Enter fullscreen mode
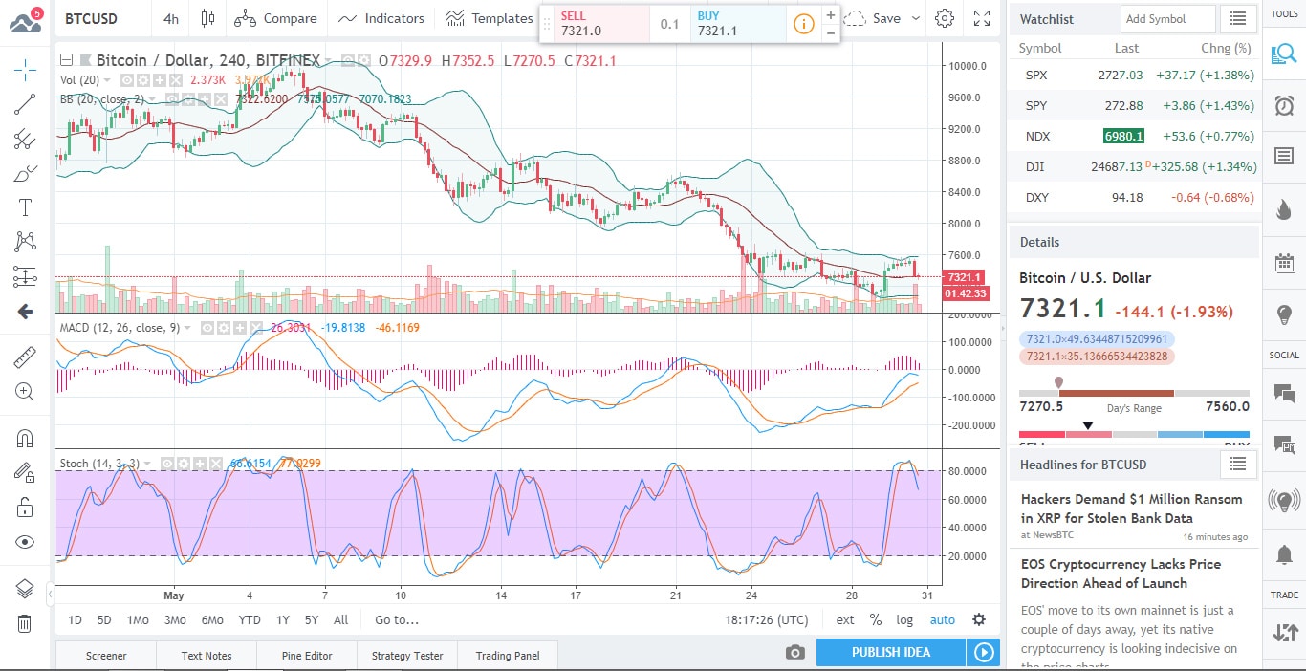The width and height of the screenshot is (1306, 671). click(x=982, y=18)
